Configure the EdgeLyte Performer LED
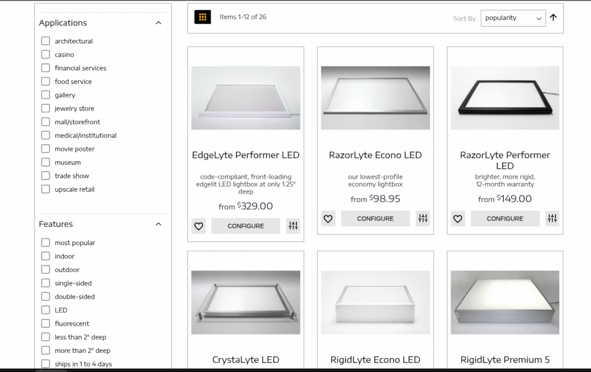The image size is (591, 372). pyautogui.click(x=246, y=226)
